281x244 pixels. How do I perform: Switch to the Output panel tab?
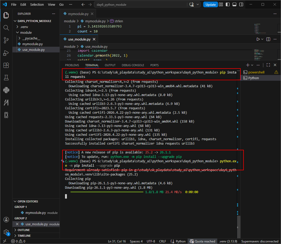[110, 65]
